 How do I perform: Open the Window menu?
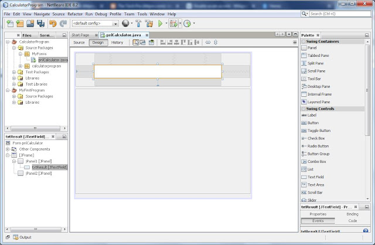[x=157, y=14]
